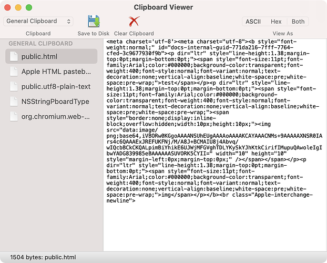
Task: Click the file icon beside NSStringPboardType
Action: (14, 102)
